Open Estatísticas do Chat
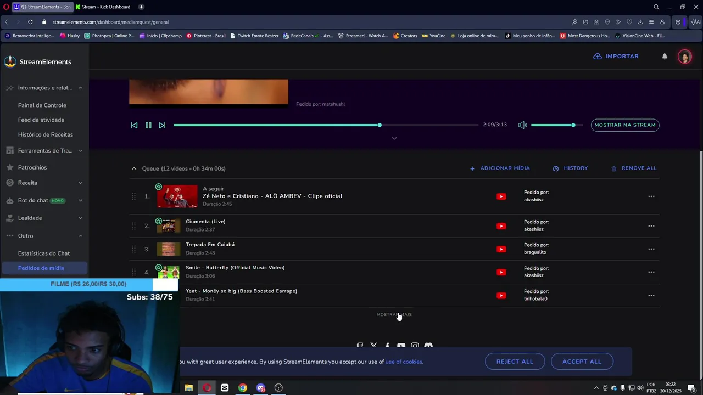Screen dimensions: 703x395 pos(44,253)
